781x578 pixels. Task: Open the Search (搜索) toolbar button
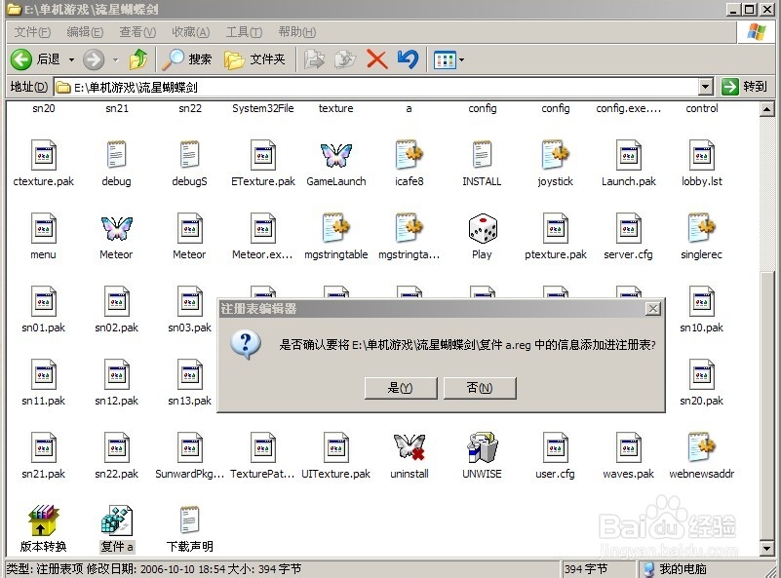tap(188, 59)
